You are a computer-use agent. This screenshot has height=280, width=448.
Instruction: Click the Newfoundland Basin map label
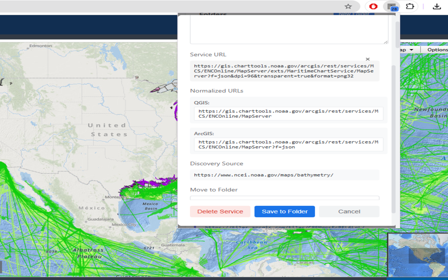click(431, 113)
